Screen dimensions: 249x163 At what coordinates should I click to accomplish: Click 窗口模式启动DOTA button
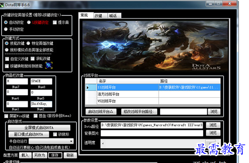coord(29,134)
